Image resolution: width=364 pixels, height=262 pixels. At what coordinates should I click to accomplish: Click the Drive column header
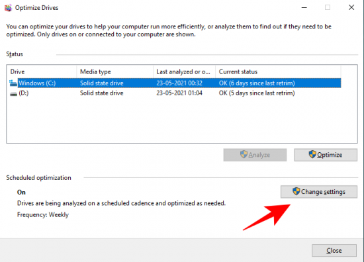pos(42,71)
